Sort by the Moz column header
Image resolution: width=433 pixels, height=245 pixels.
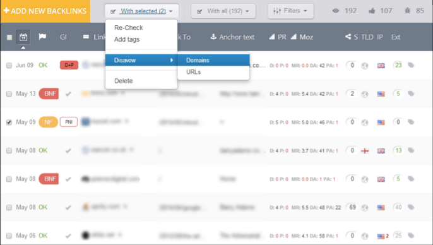(302, 37)
